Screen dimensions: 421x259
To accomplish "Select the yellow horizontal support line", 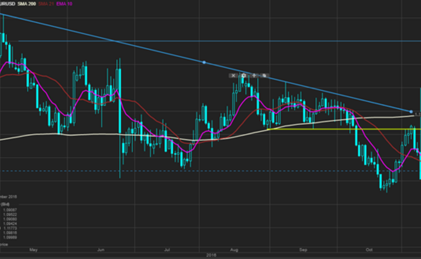I will click(344, 129).
